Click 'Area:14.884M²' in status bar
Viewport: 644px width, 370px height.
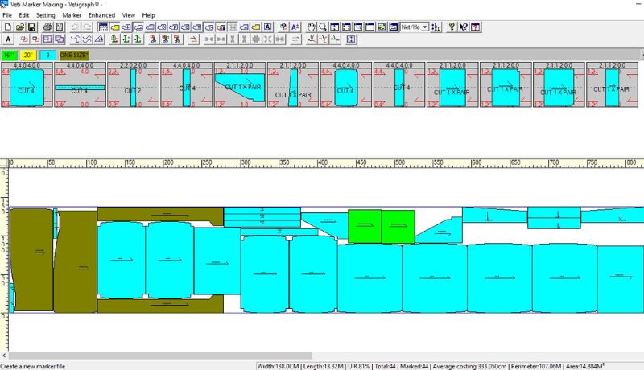[x=585, y=366]
